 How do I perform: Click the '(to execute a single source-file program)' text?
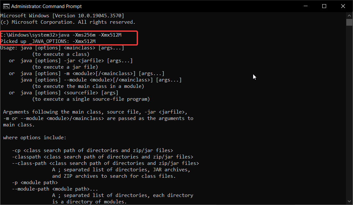[x=91, y=99]
